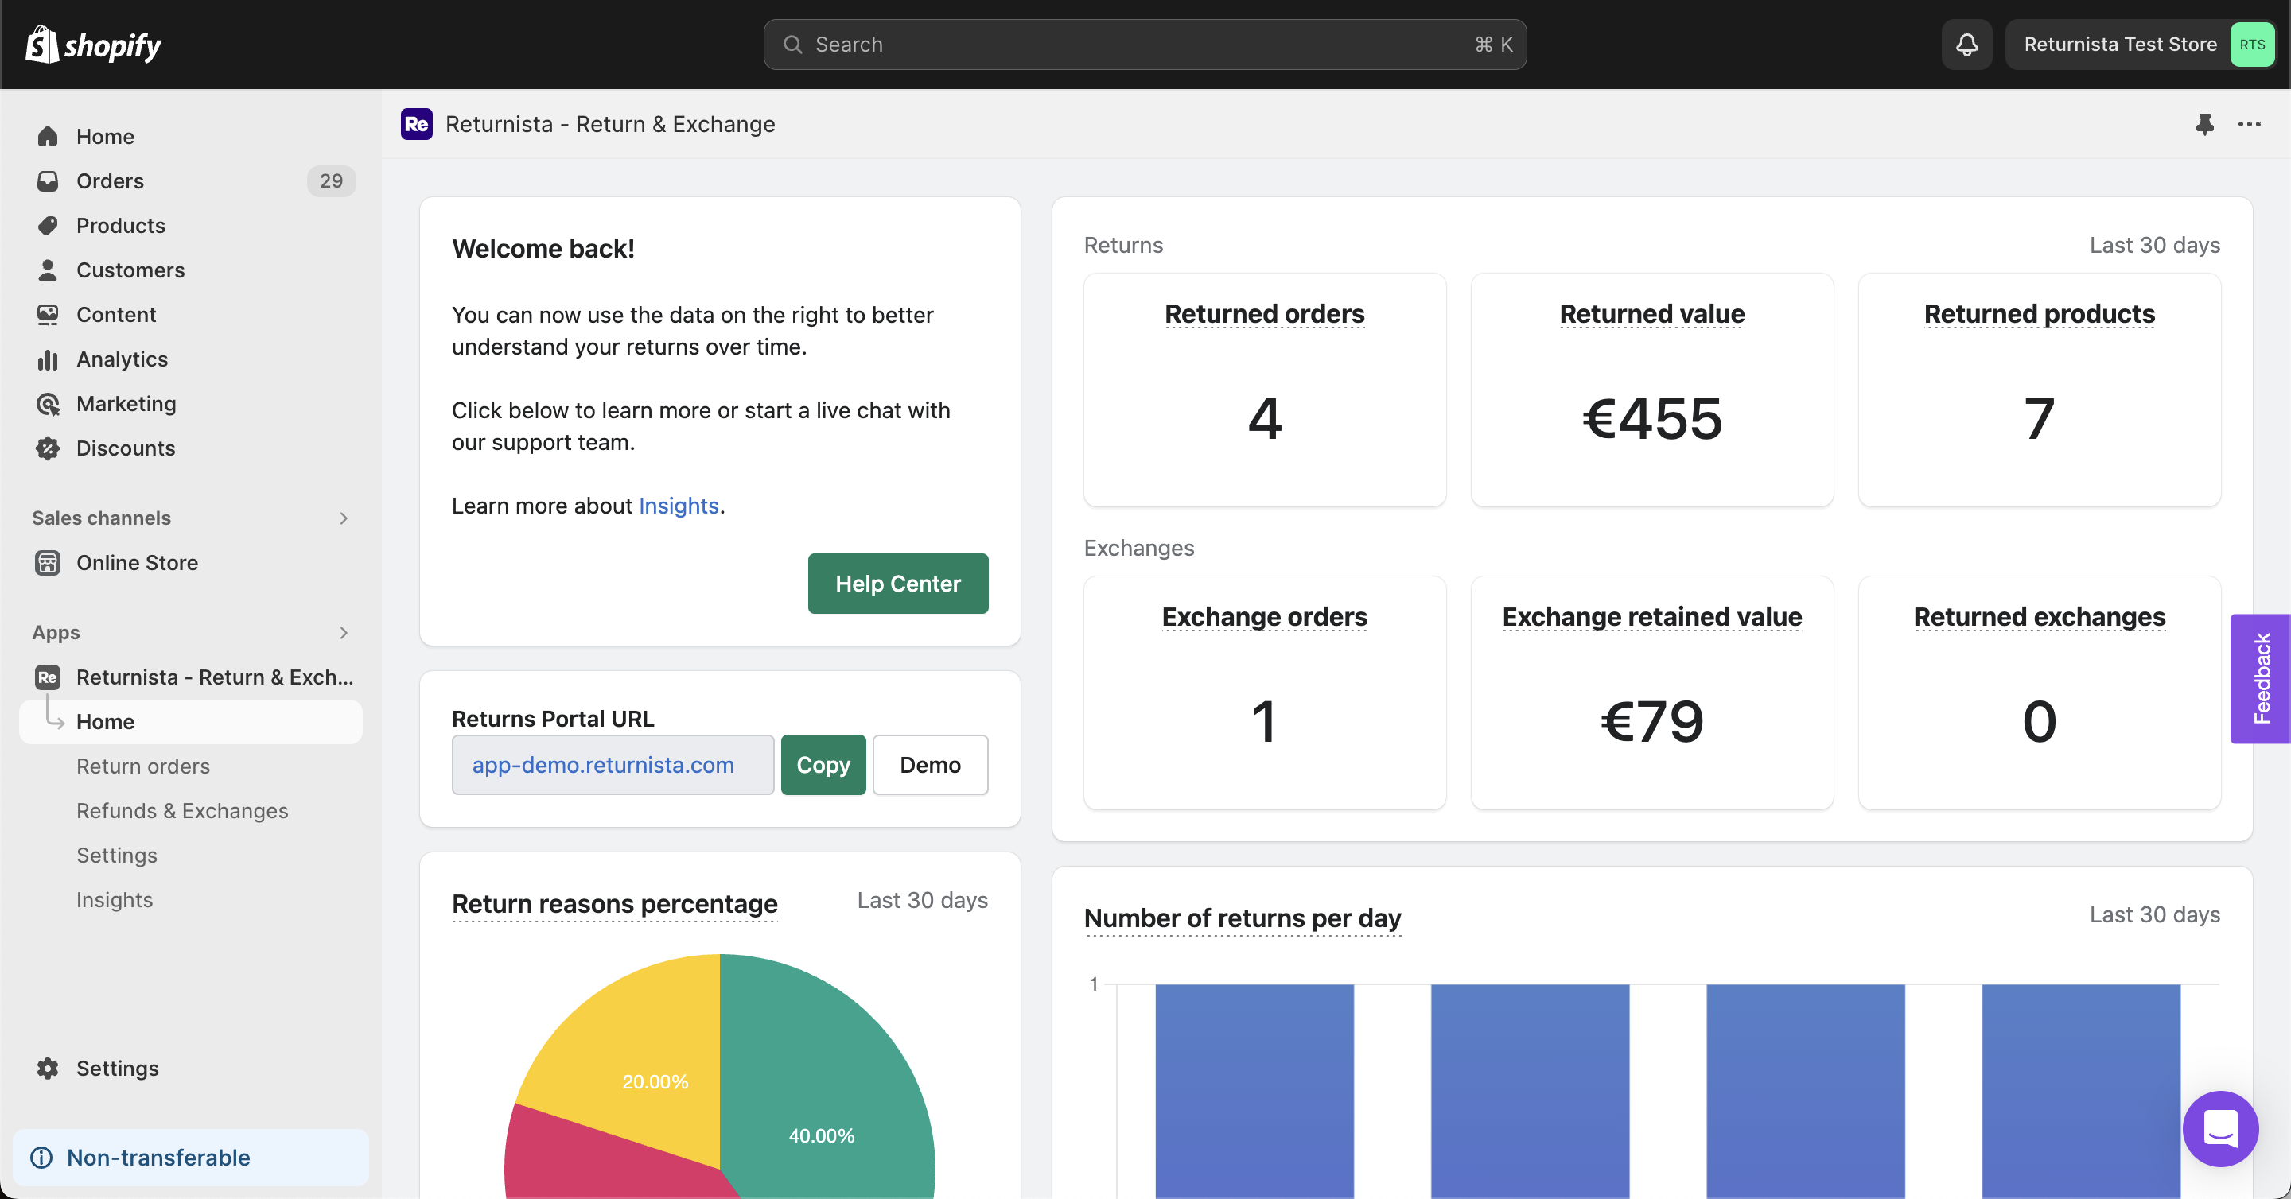Click the Customers icon in sidebar
The height and width of the screenshot is (1199, 2291).
47,270
